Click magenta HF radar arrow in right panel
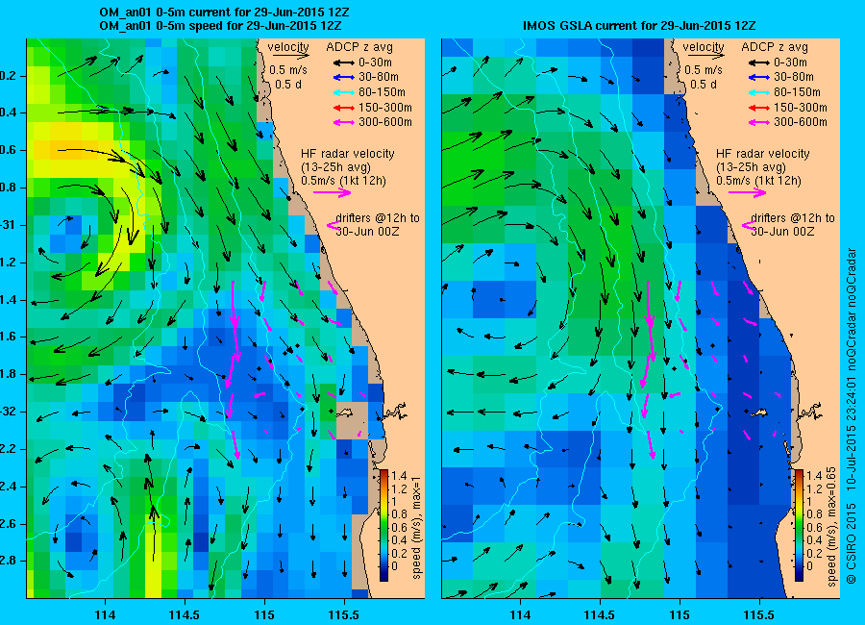Viewport: 865px width, 625px height. (x=748, y=192)
